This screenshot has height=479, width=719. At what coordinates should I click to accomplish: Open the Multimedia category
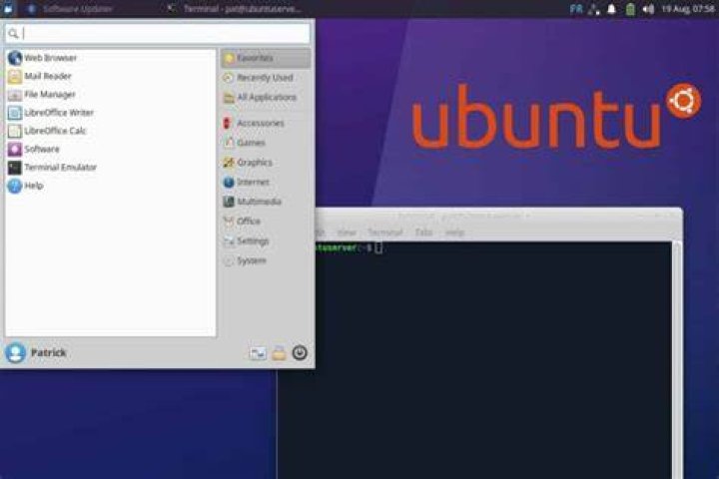pyautogui.click(x=266, y=202)
